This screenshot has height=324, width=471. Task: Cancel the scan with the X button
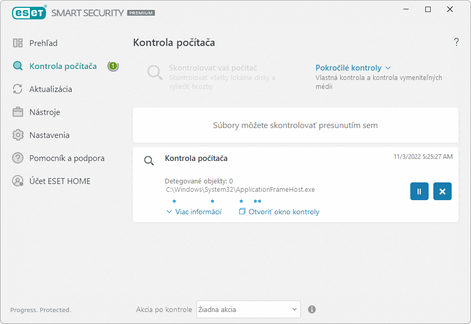pos(442,191)
